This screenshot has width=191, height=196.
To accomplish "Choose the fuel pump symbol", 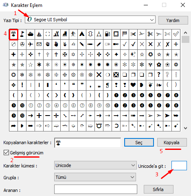I will pyautogui.click(x=108, y=34).
